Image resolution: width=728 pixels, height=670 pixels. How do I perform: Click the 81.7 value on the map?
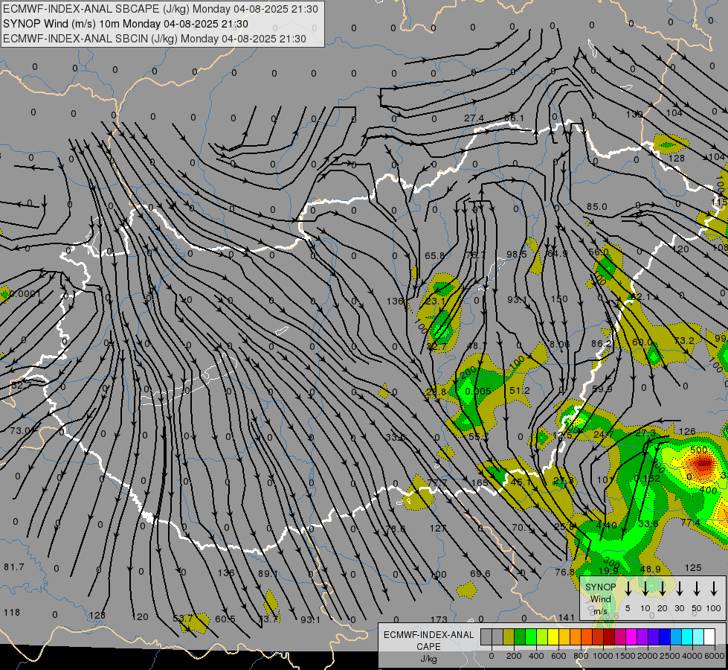(x=14, y=567)
